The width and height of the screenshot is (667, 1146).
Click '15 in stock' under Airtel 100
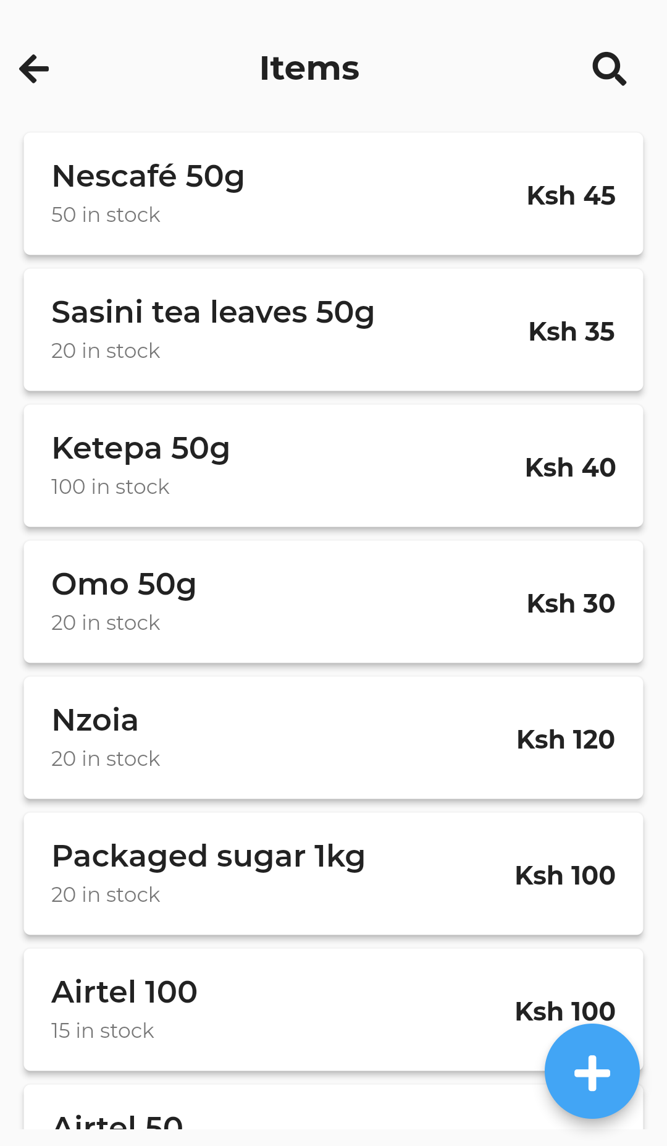click(103, 1030)
